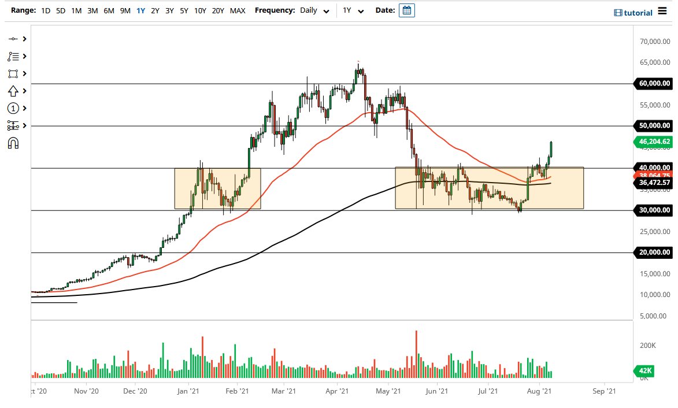Click the green 42K volume label

(644, 371)
